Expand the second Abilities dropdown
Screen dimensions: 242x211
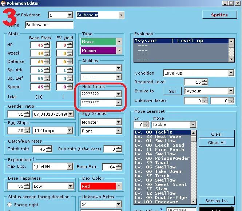119,77
